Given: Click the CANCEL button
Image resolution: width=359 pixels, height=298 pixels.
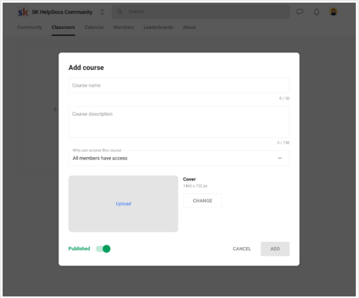Looking at the screenshot, I should 242,249.
